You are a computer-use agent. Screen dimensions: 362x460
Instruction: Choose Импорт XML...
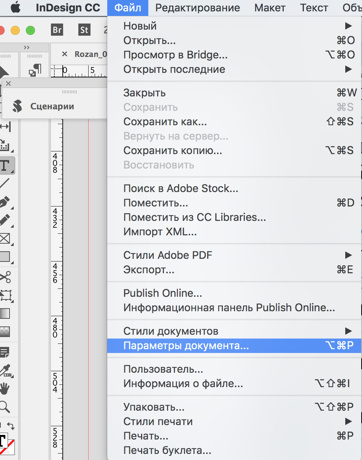234,232
